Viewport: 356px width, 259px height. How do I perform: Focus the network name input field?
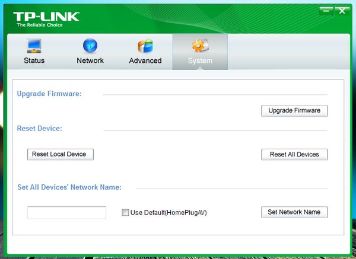coord(66,213)
